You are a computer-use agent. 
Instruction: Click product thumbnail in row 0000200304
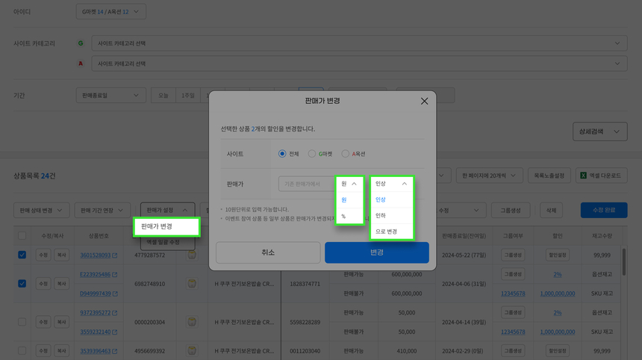point(192,322)
